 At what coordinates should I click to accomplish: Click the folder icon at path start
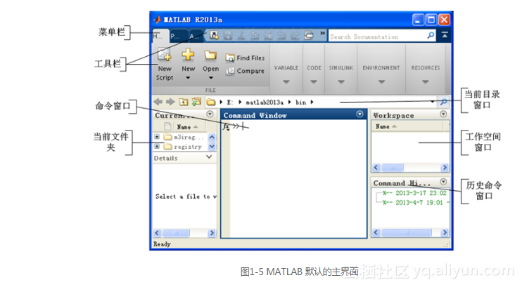point(211,102)
